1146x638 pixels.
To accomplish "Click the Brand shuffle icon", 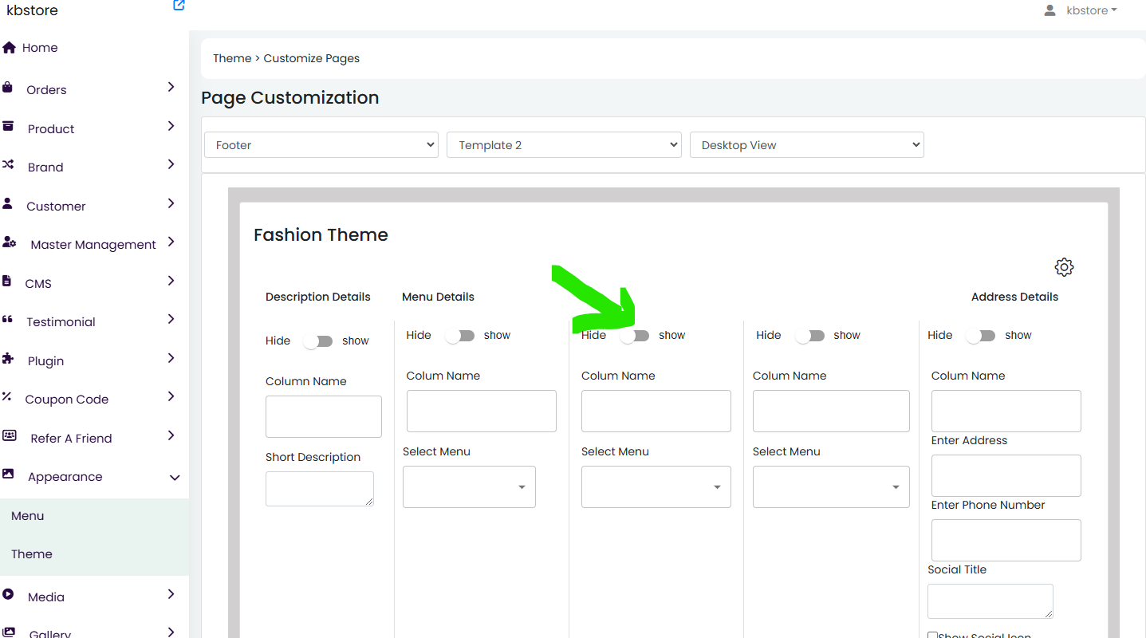I will 9,165.
